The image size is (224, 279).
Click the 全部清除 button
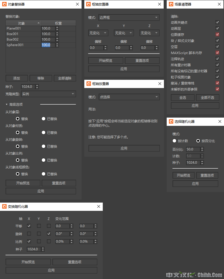[x=65, y=78]
